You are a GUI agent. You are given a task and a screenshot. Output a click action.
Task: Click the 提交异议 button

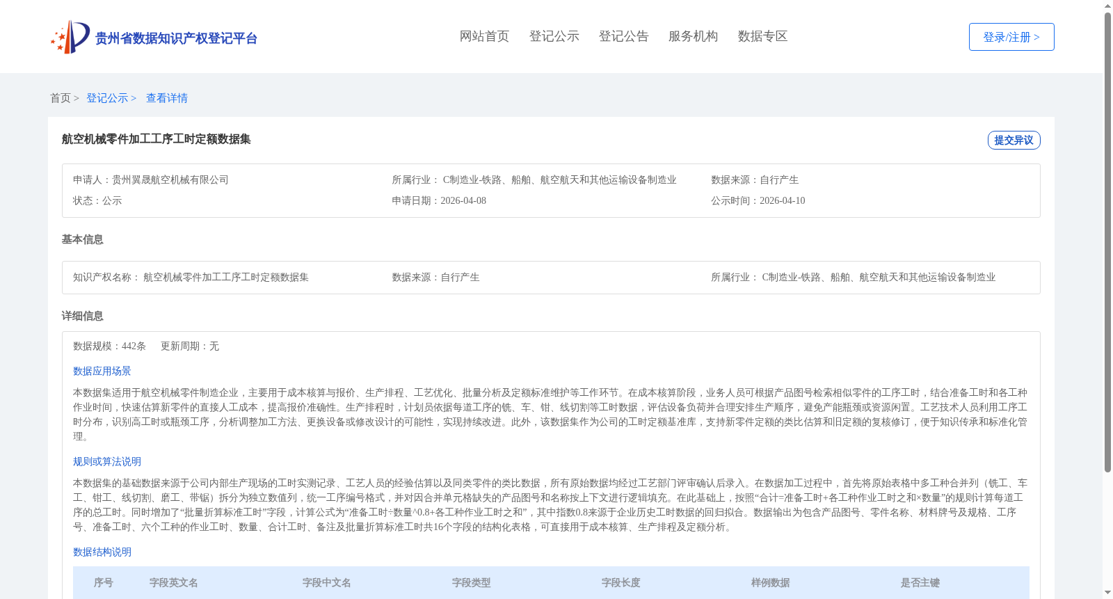click(x=1014, y=140)
